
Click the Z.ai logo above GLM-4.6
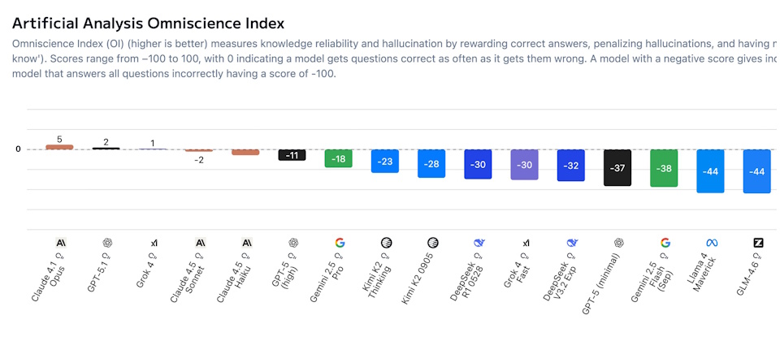click(758, 243)
